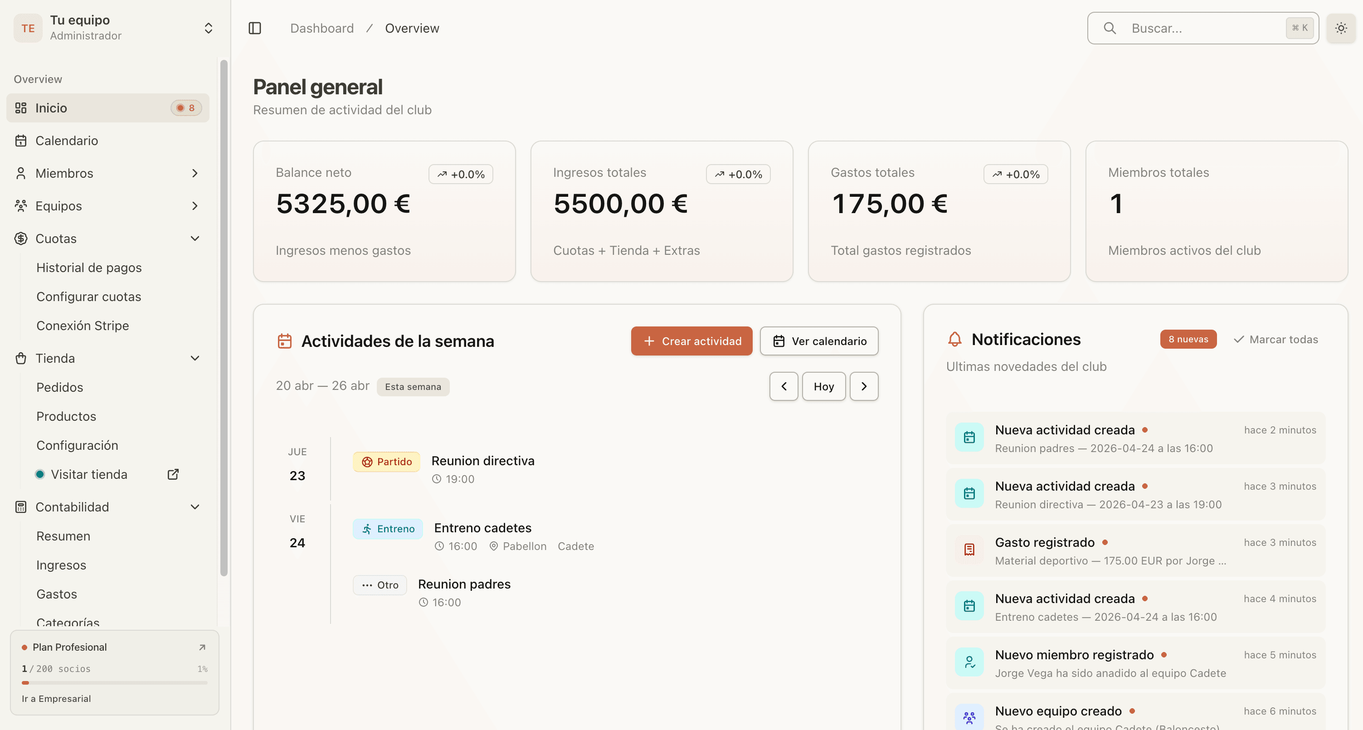This screenshot has width=1363, height=730.
Task: Click the Esta semana badge
Action: [413, 387]
